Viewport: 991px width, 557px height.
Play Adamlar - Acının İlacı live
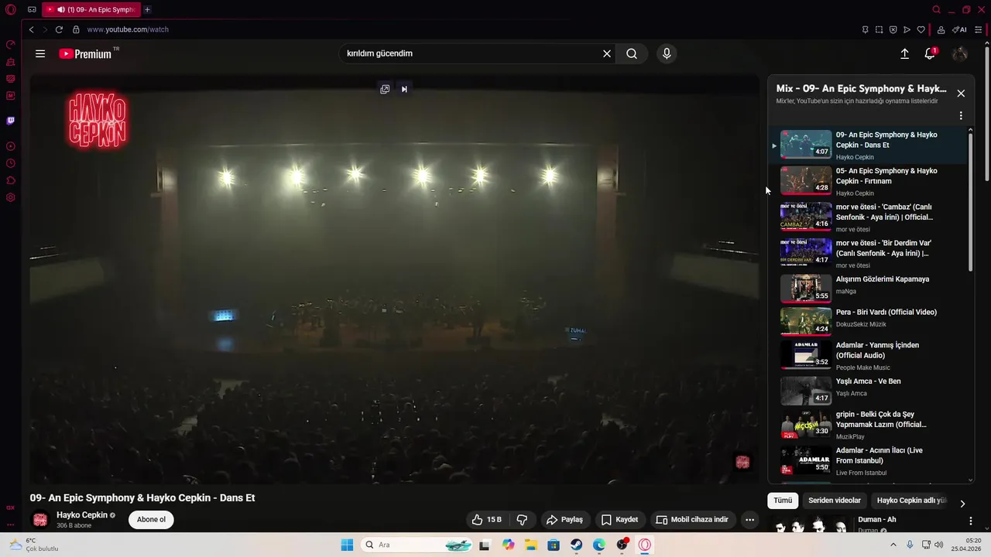867,460
